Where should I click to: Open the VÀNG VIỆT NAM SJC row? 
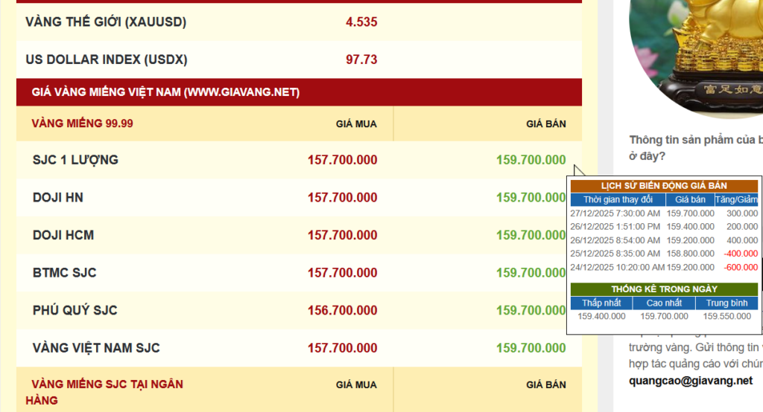96,348
